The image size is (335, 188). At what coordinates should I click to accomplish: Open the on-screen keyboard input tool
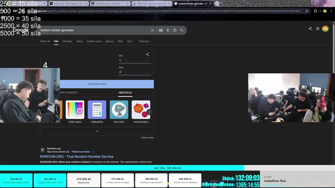(x=161, y=30)
